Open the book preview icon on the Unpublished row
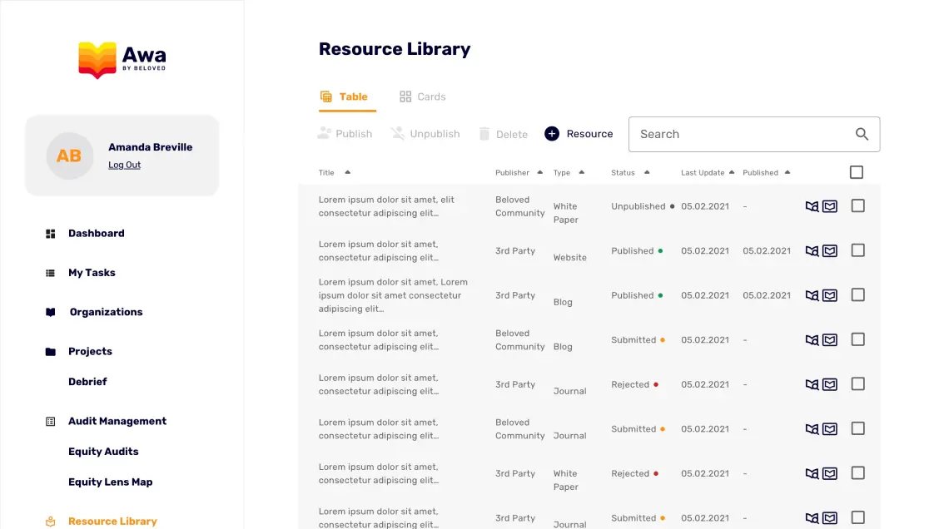The image size is (939, 529). pos(812,205)
